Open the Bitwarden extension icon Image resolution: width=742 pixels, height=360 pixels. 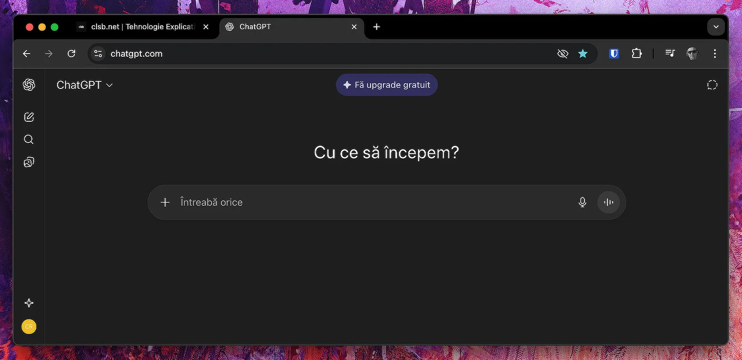point(614,54)
